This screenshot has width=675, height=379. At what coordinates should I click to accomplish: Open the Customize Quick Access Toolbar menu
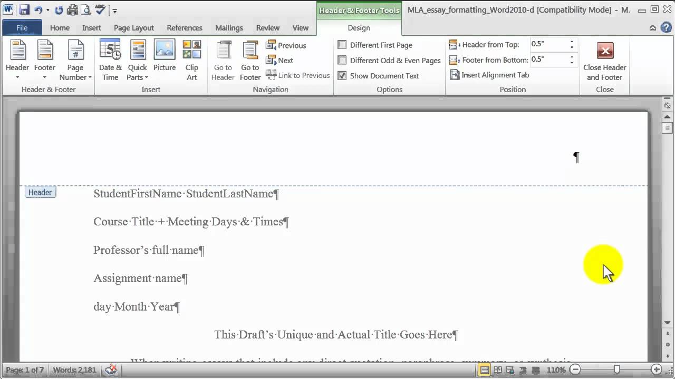(115, 10)
